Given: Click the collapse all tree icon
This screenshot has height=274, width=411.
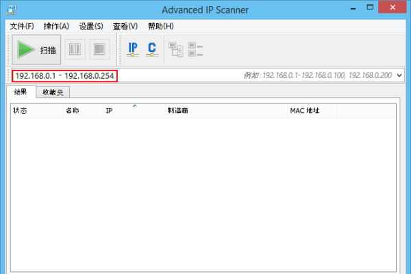Looking at the screenshot, I should [196, 49].
